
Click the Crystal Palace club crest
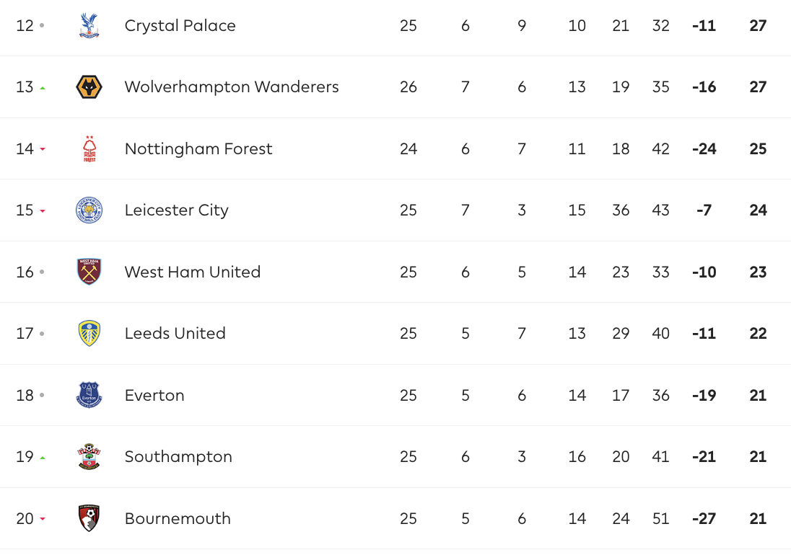[x=89, y=26]
